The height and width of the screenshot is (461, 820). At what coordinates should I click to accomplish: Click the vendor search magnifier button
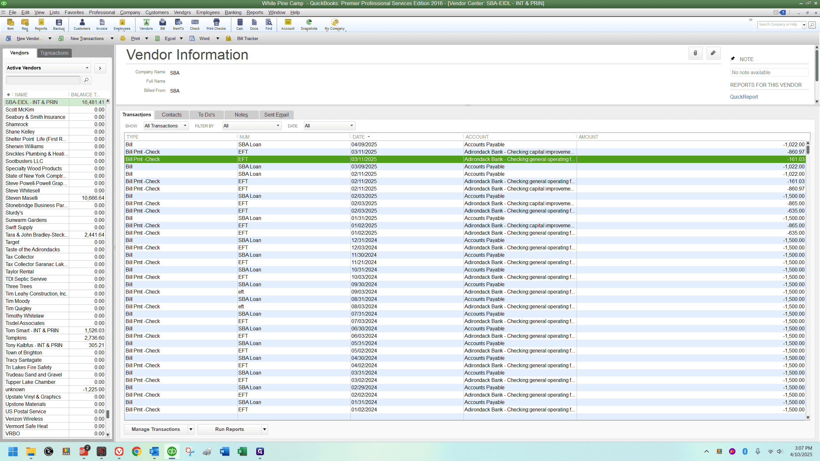coord(86,80)
